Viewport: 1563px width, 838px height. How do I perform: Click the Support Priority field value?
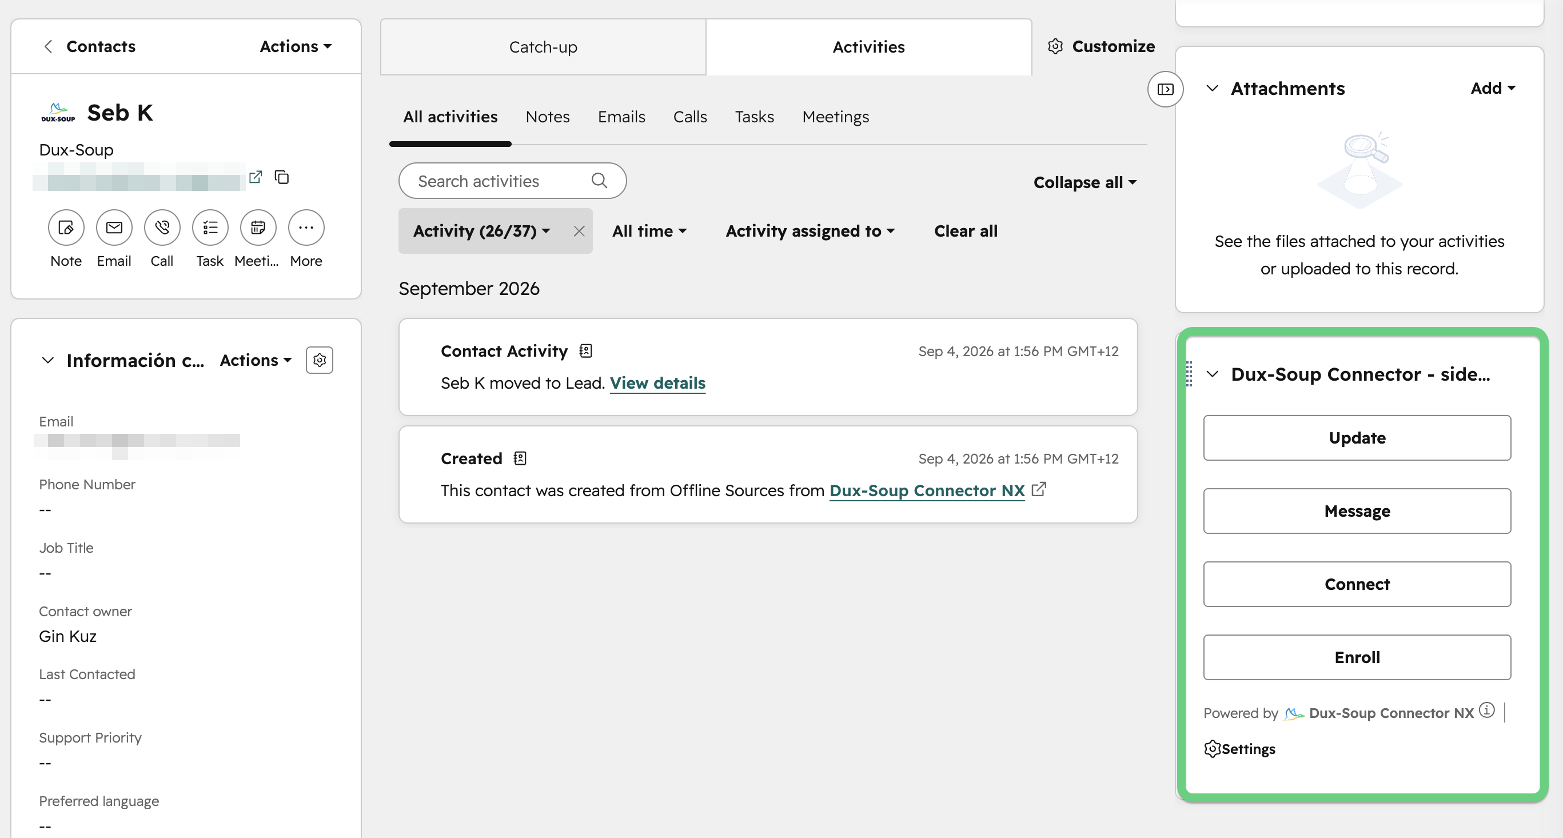[45, 763]
